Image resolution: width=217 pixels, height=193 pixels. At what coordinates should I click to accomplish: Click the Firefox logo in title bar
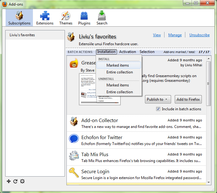5,4
